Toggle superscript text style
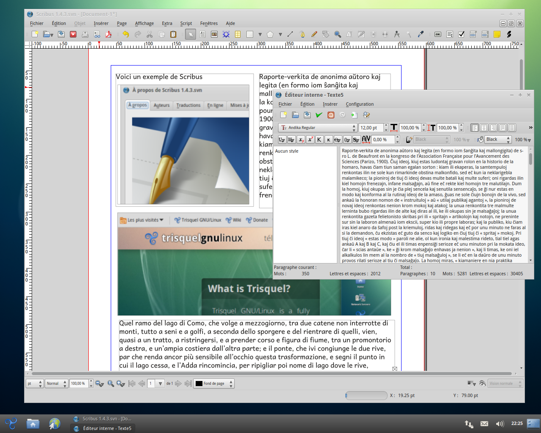 click(x=310, y=140)
